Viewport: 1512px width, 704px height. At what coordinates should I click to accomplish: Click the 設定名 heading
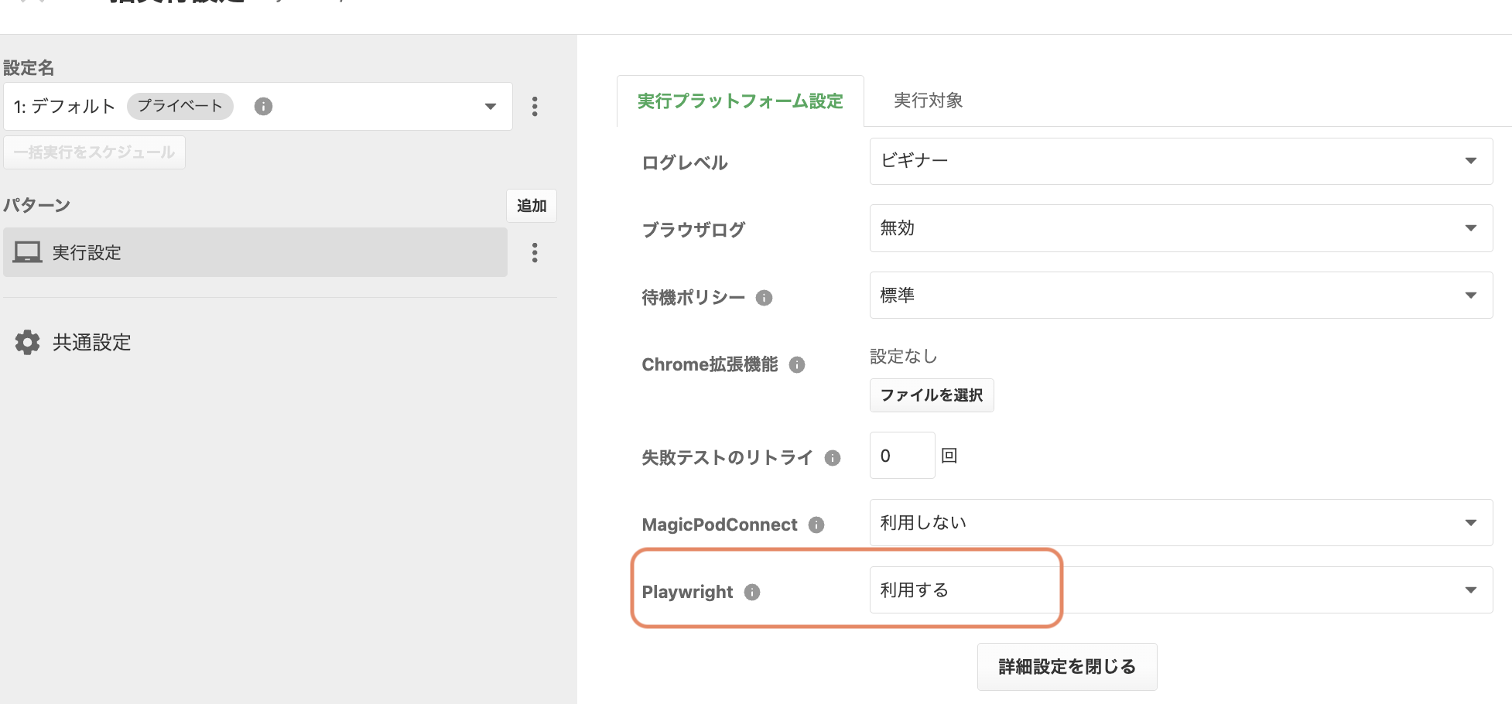click(x=29, y=68)
